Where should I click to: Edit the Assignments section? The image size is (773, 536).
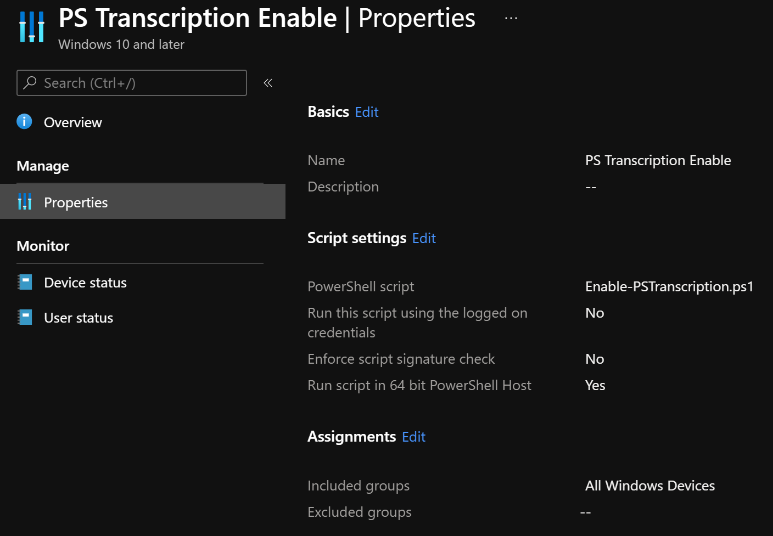(413, 437)
